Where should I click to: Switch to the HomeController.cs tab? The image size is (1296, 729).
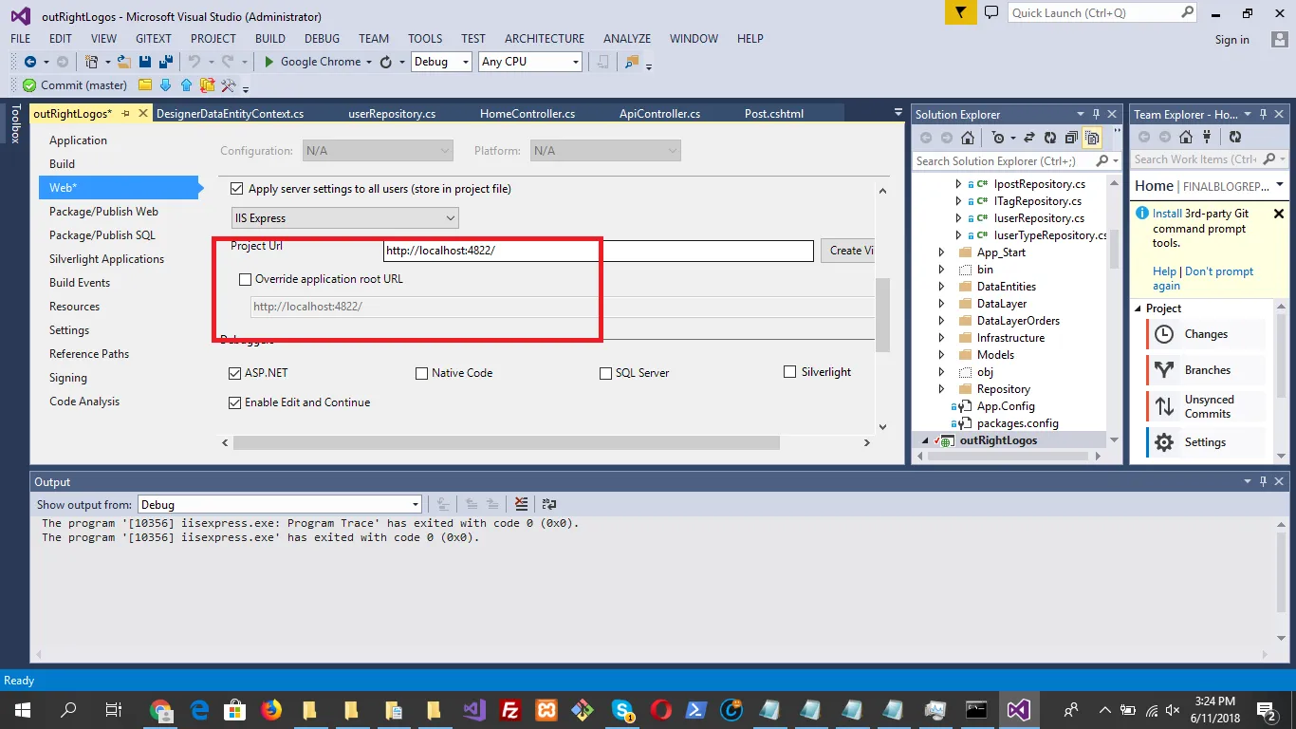coord(528,114)
